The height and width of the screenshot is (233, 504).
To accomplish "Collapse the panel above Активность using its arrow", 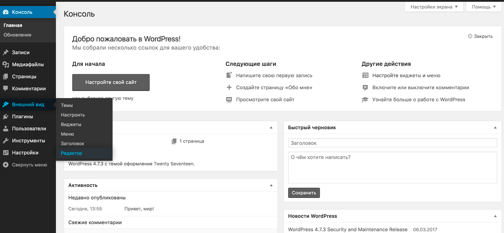I will [x=271, y=127].
